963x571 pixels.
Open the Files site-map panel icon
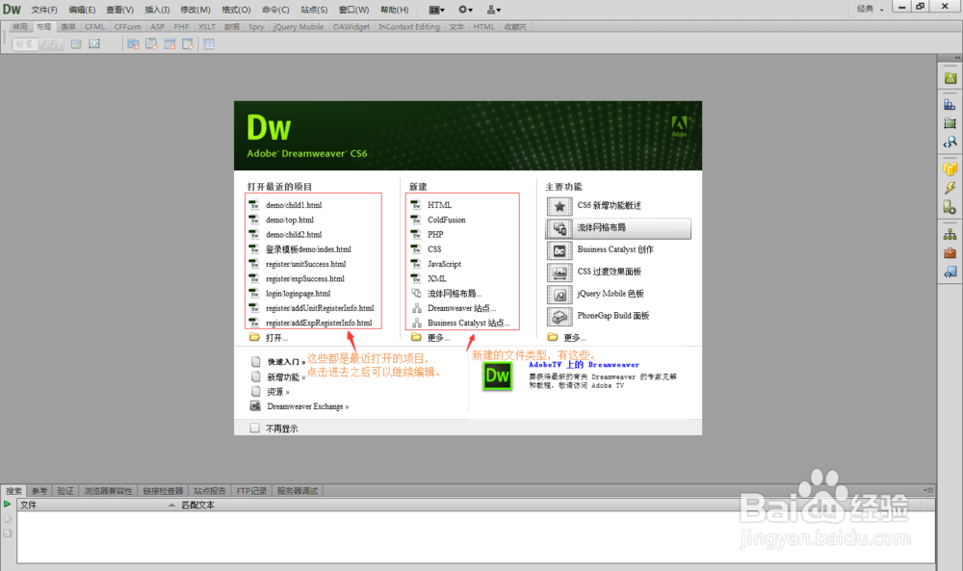click(950, 234)
